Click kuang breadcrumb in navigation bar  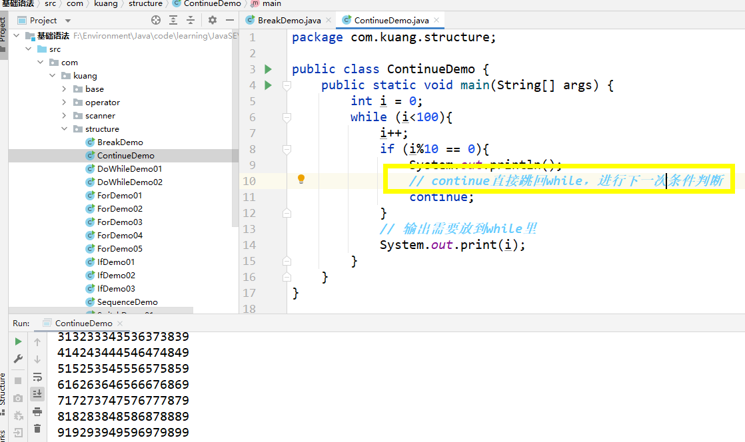[x=105, y=3]
